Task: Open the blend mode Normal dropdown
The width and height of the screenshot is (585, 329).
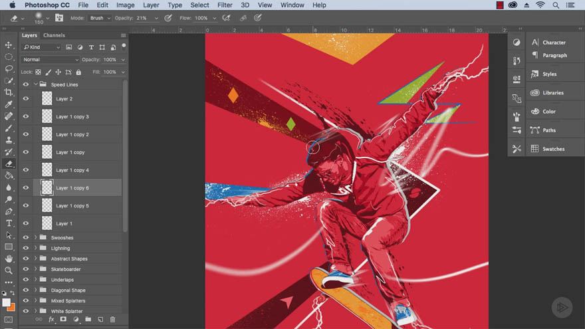Action: 51,60
